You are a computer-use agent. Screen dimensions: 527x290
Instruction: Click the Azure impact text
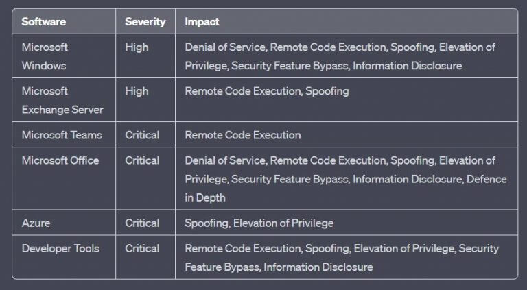pyautogui.click(x=259, y=223)
